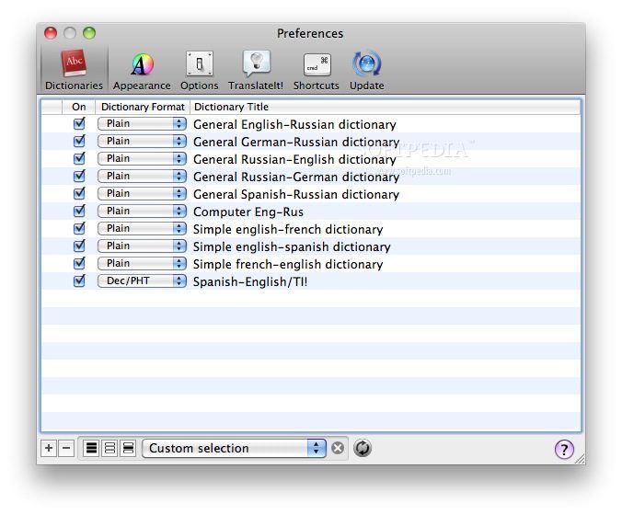Uncheck General Russian-German dictionary

(x=79, y=176)
